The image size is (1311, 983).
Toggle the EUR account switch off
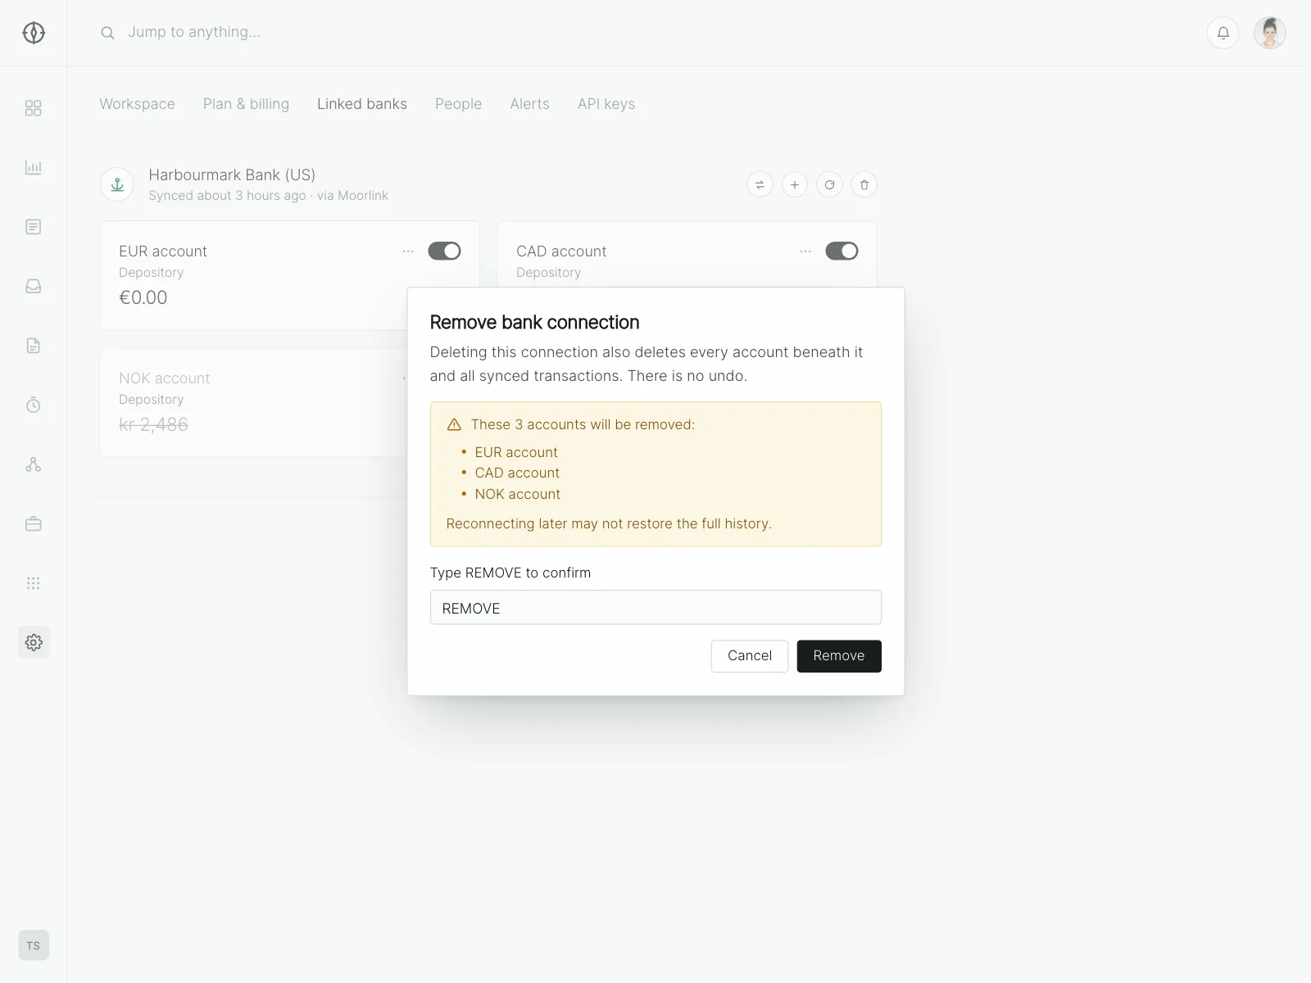point(444,251)
